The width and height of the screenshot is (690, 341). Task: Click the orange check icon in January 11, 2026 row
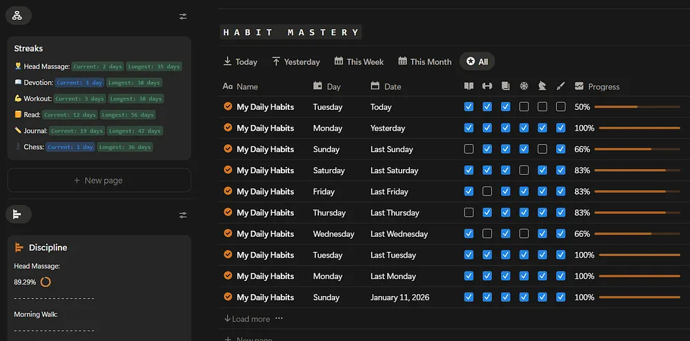[x=228, y=297]
